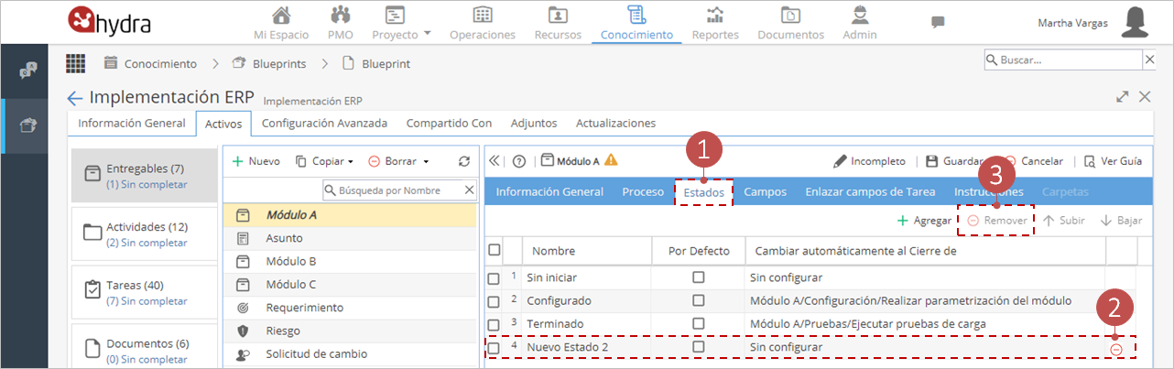This screenshot has width=1174, height=369.
Task: Open the Configuración Avanzada tab
Action: tap(324, 123)
